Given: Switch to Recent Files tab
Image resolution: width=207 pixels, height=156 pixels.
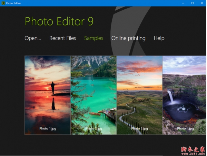Looking at the screenshot, I should [x=62, y=38].
